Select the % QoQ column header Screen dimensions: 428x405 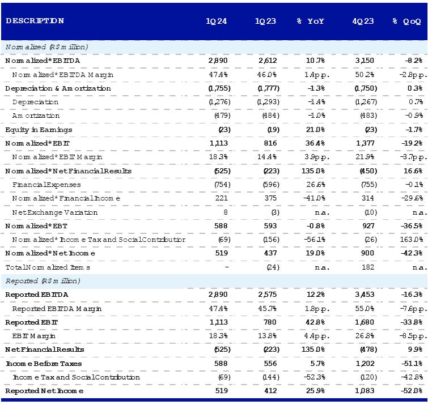(406, 22)
